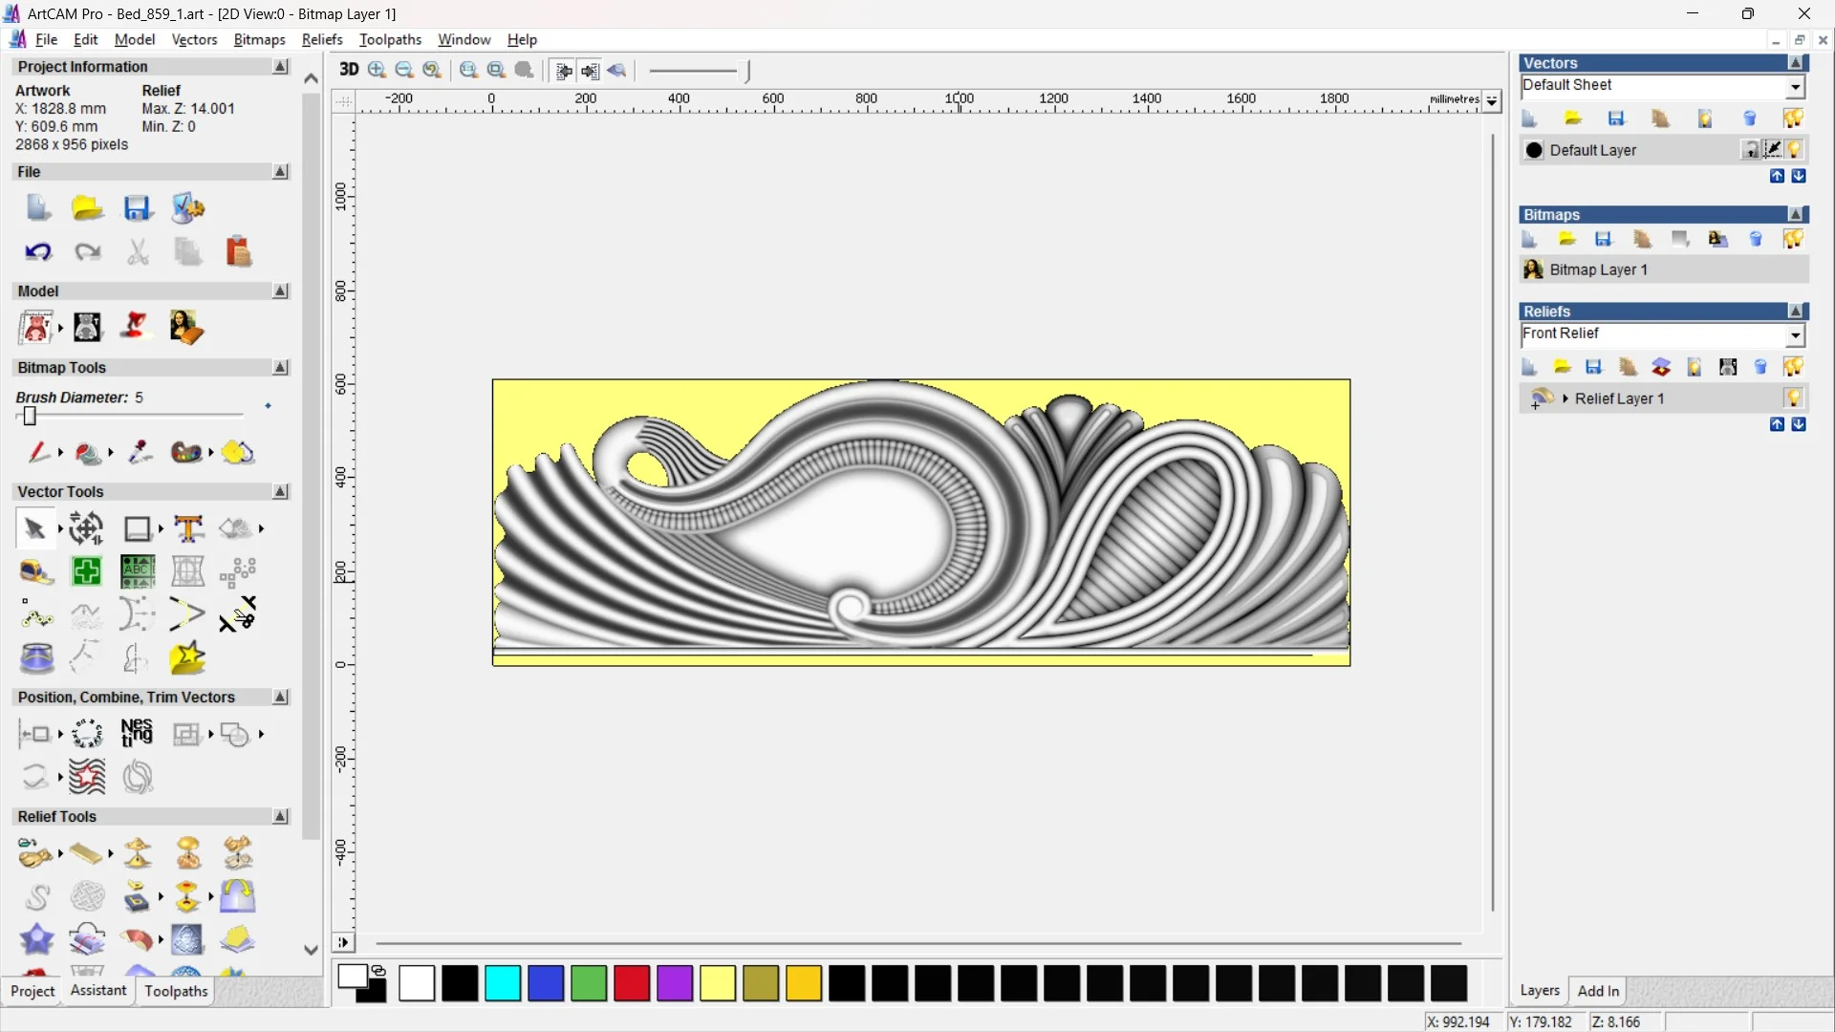Click the Open File folder icon

coord(87,208)
